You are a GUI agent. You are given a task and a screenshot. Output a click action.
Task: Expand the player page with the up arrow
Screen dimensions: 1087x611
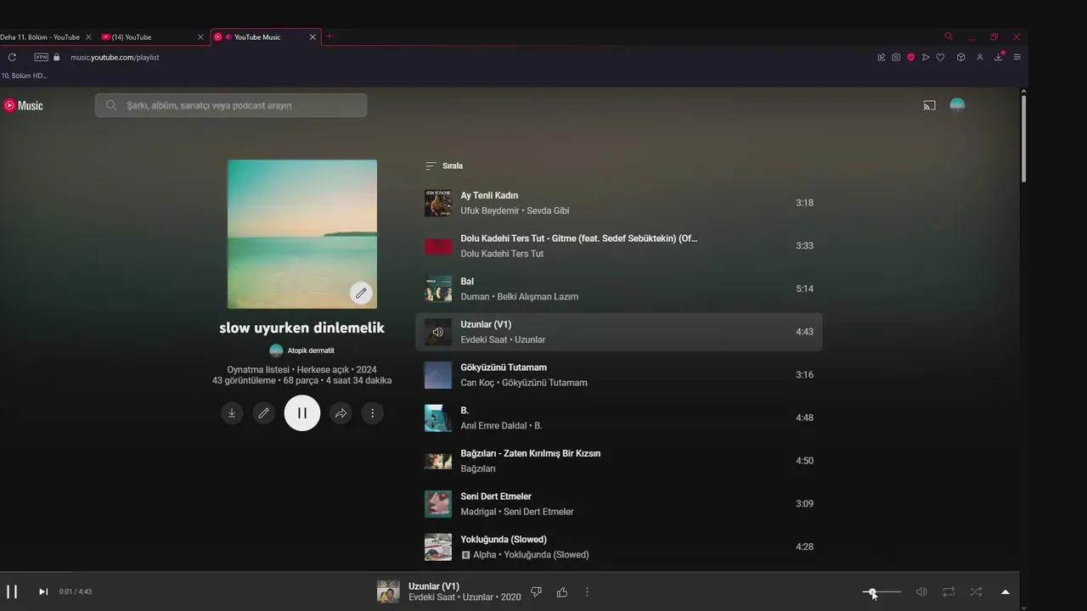pos(1005,591)
